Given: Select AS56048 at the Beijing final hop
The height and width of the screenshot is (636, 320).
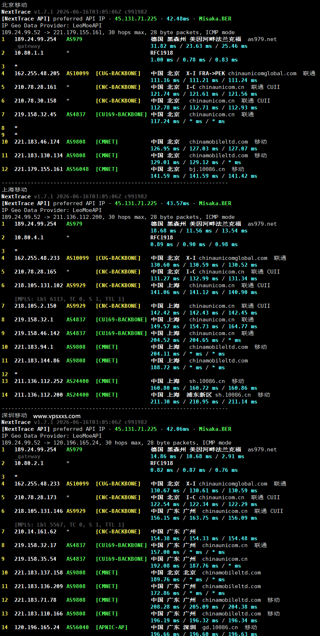Looking at the screenshot, I should pyautogui.click(x=77, y=169).
